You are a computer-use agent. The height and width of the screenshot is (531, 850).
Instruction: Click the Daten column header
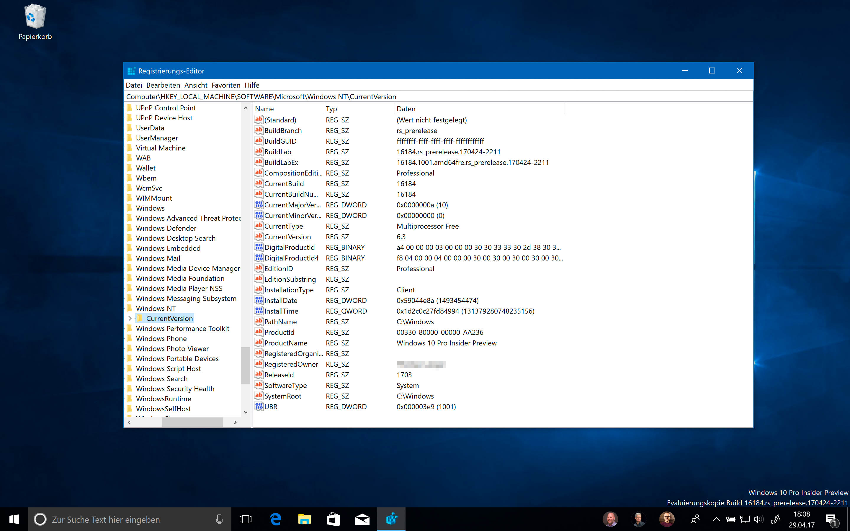(479, 109)
